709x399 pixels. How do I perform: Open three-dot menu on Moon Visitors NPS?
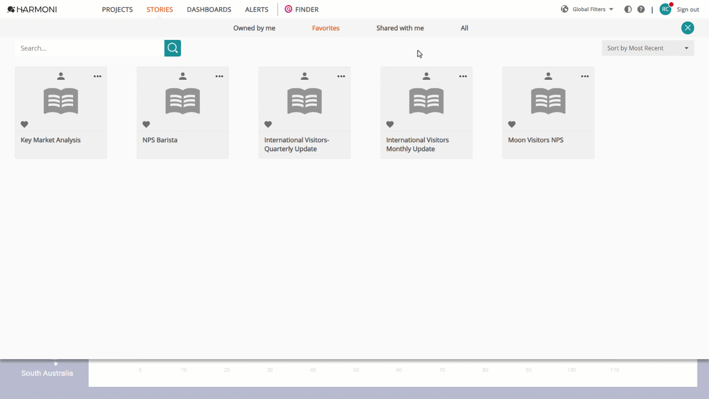pyautogui.click(x=585, y=76)
